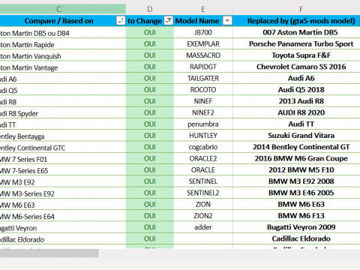360x270 pixels.
Task: Select the R8 Spyder cell
Action: (63, 112)
